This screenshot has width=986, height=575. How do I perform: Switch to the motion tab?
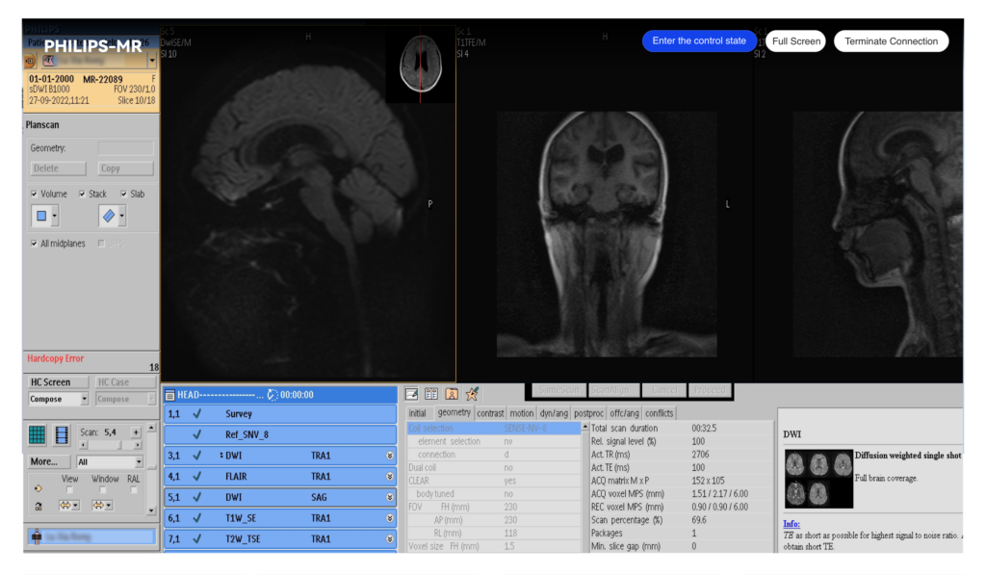[521, 413]
